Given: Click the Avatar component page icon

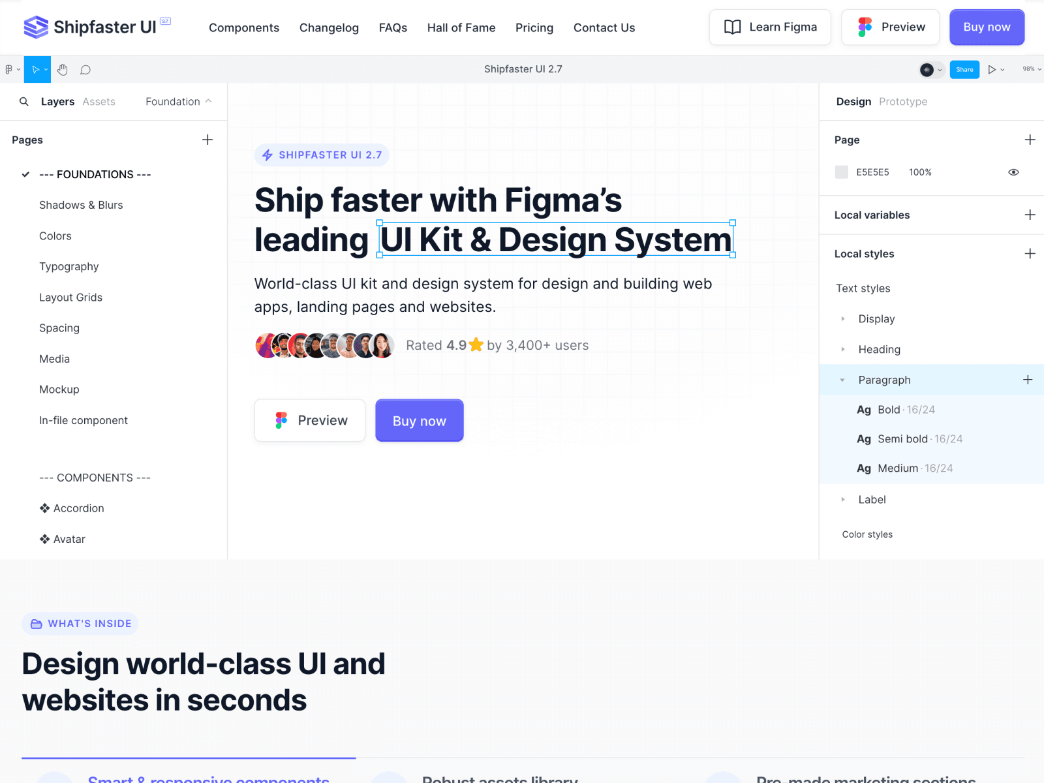Looking at the screenshot, I should pyautogui.click(x=44, y=539).
